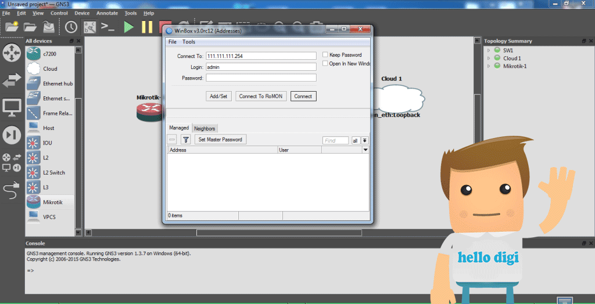This screenshot has width=595, height=304.
Task: Select the Mikrotik device in list
Action: [x=50, y=202]
